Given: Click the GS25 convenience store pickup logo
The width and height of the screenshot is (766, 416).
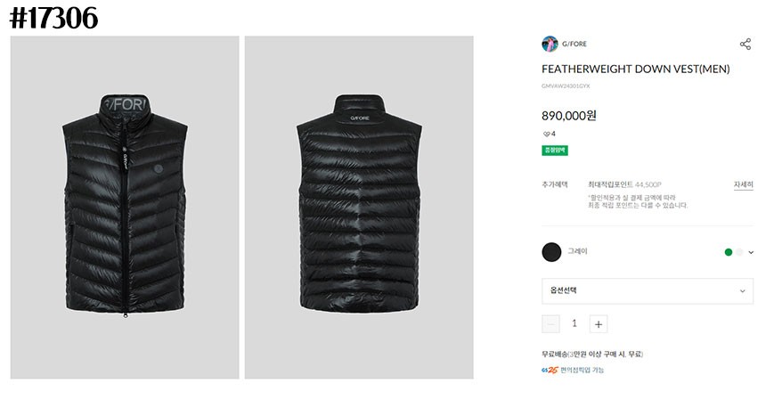Looking at the screenshot, I should 550,370.
